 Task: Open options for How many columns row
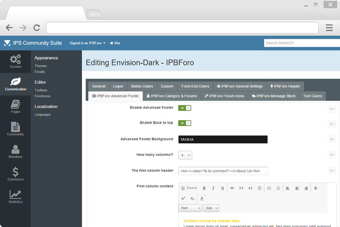pyautogui.click(x=332, y=155)
